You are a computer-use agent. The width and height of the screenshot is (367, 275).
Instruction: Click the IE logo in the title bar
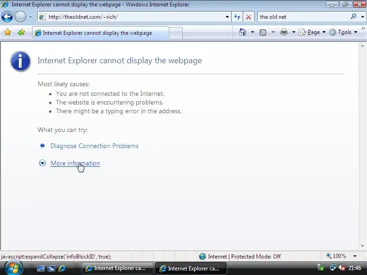(x=5, y=4)
